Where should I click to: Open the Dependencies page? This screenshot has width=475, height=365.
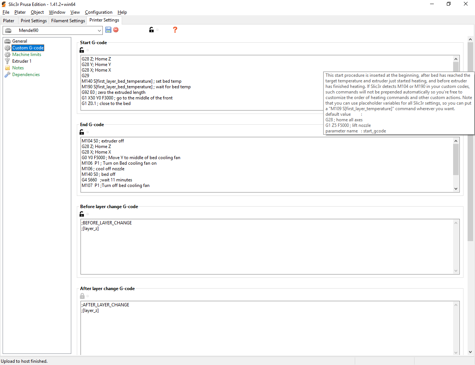point(26,75)
